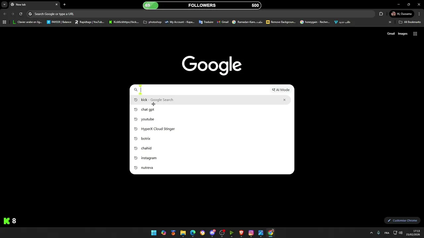Open Discord from the taskbar

point(212,233)
